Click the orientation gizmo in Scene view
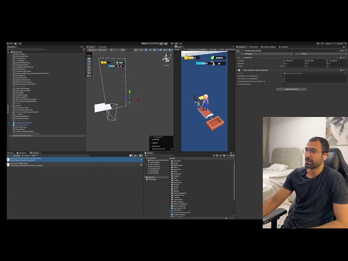Viewport: 348px width, 261px height. point(166,58)
